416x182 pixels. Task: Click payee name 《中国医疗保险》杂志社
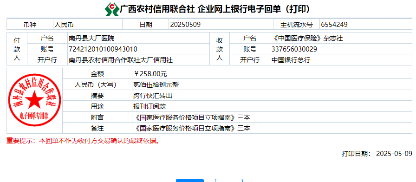[307, 39]
